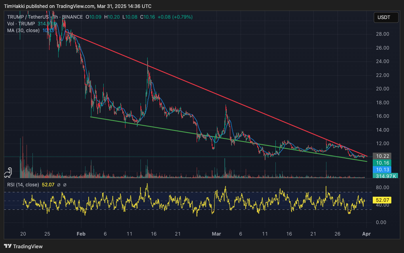Click the 28.00 price axis label

pyautogui.click(x=383, y=34)
